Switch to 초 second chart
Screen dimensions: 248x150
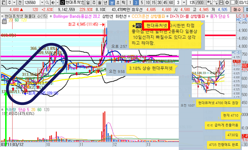pos(118,2)
